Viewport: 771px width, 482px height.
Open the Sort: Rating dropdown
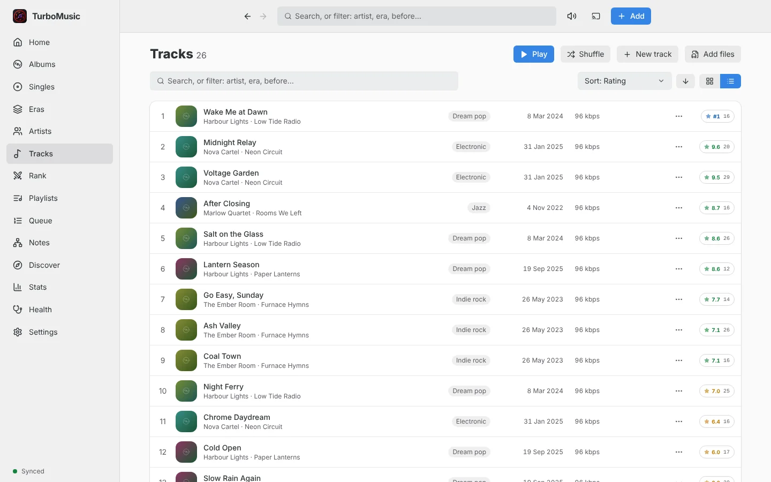[x=624, y=81]
